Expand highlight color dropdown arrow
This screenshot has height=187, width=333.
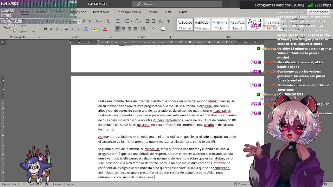click(x=100, y=29)
